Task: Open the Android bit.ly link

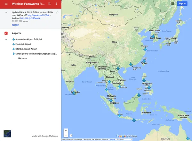Action: (x=30, y=18)
